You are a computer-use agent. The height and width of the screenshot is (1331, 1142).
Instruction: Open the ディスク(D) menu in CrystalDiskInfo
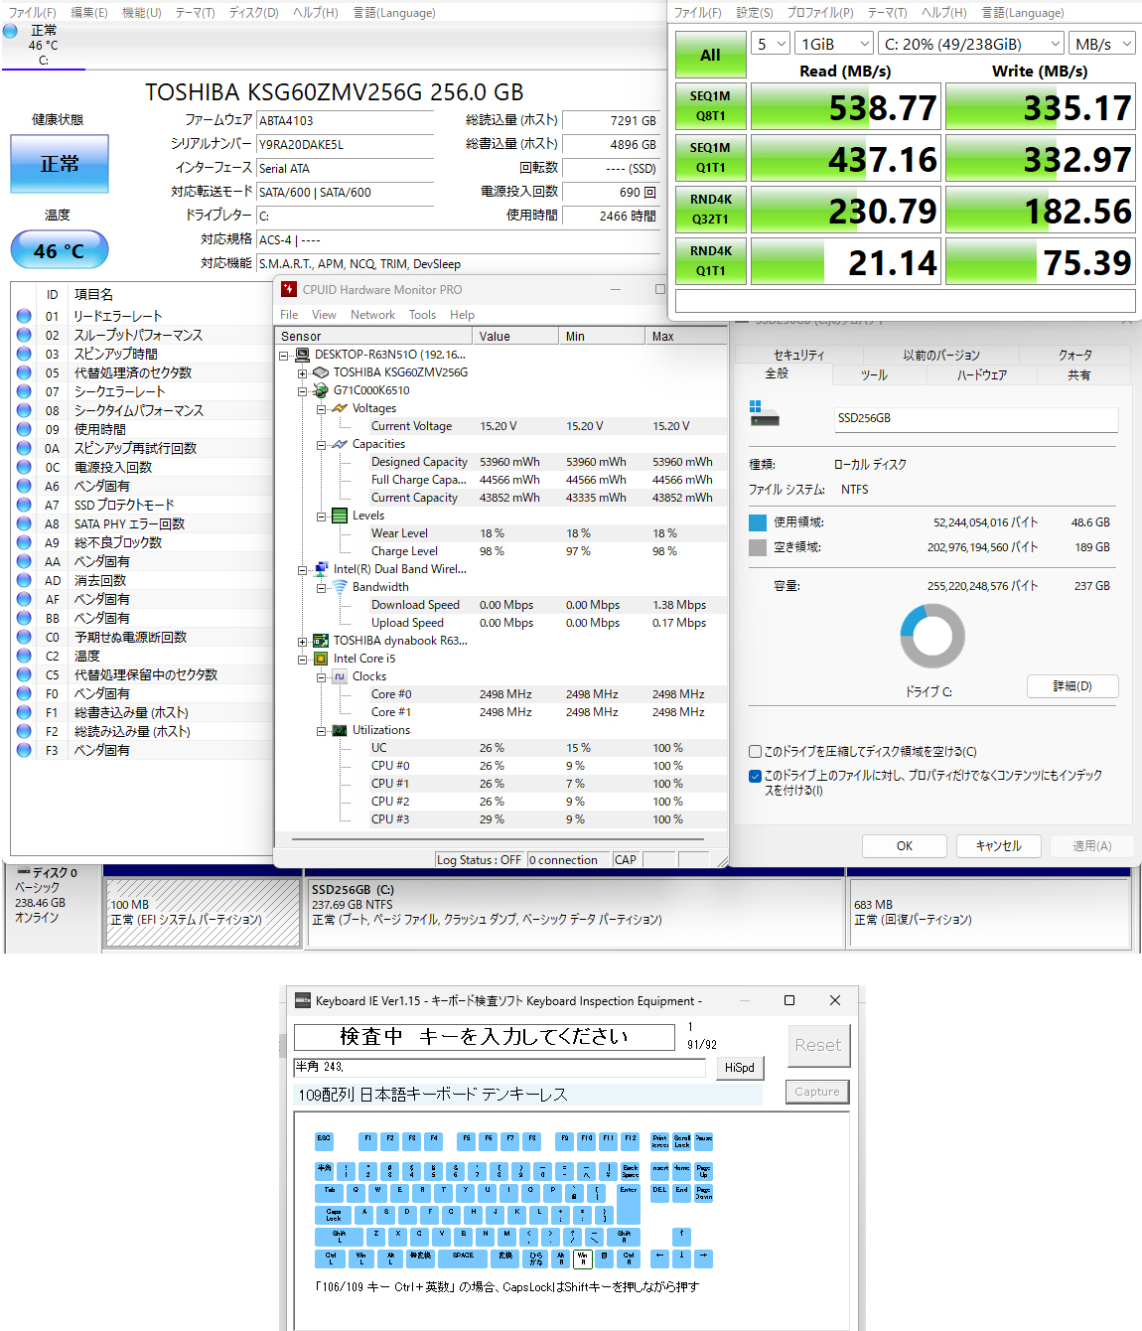253,13
